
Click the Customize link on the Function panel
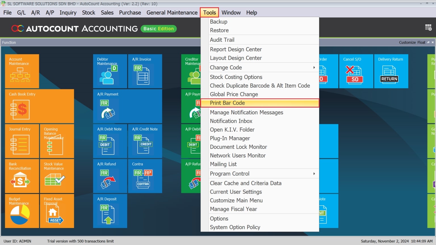[408, 42]
